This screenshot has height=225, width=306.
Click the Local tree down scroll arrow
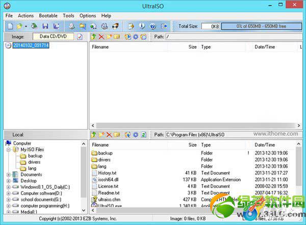coord(84,211)
